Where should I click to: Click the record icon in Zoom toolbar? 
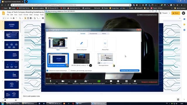(118, 81)
